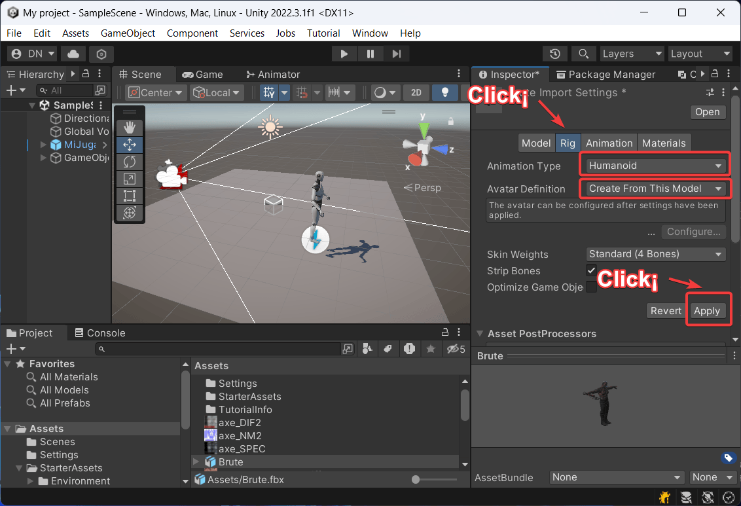Select the Move tool in Scene toolbar
Image resolution: width=741 pixels, height=506 pixels.
coord(130,145)
